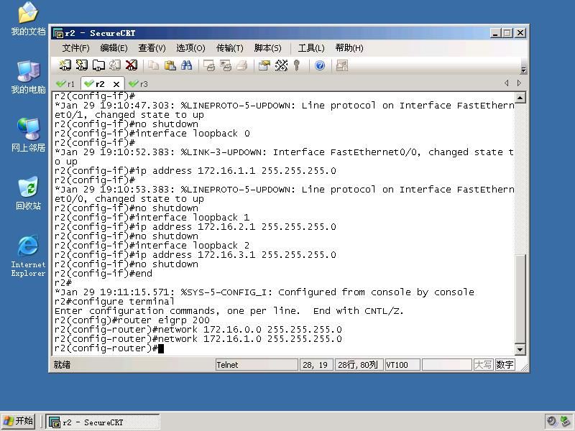Click 'network 172.16.1.0 255.255.255.0' line
Viewport: 575px width, 431px height.
coord(198,338)
